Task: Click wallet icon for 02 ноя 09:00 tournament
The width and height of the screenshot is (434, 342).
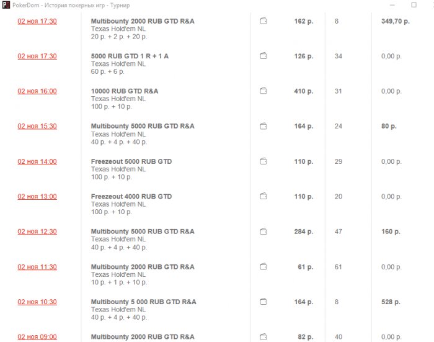Action: click(x=263, y=337)
